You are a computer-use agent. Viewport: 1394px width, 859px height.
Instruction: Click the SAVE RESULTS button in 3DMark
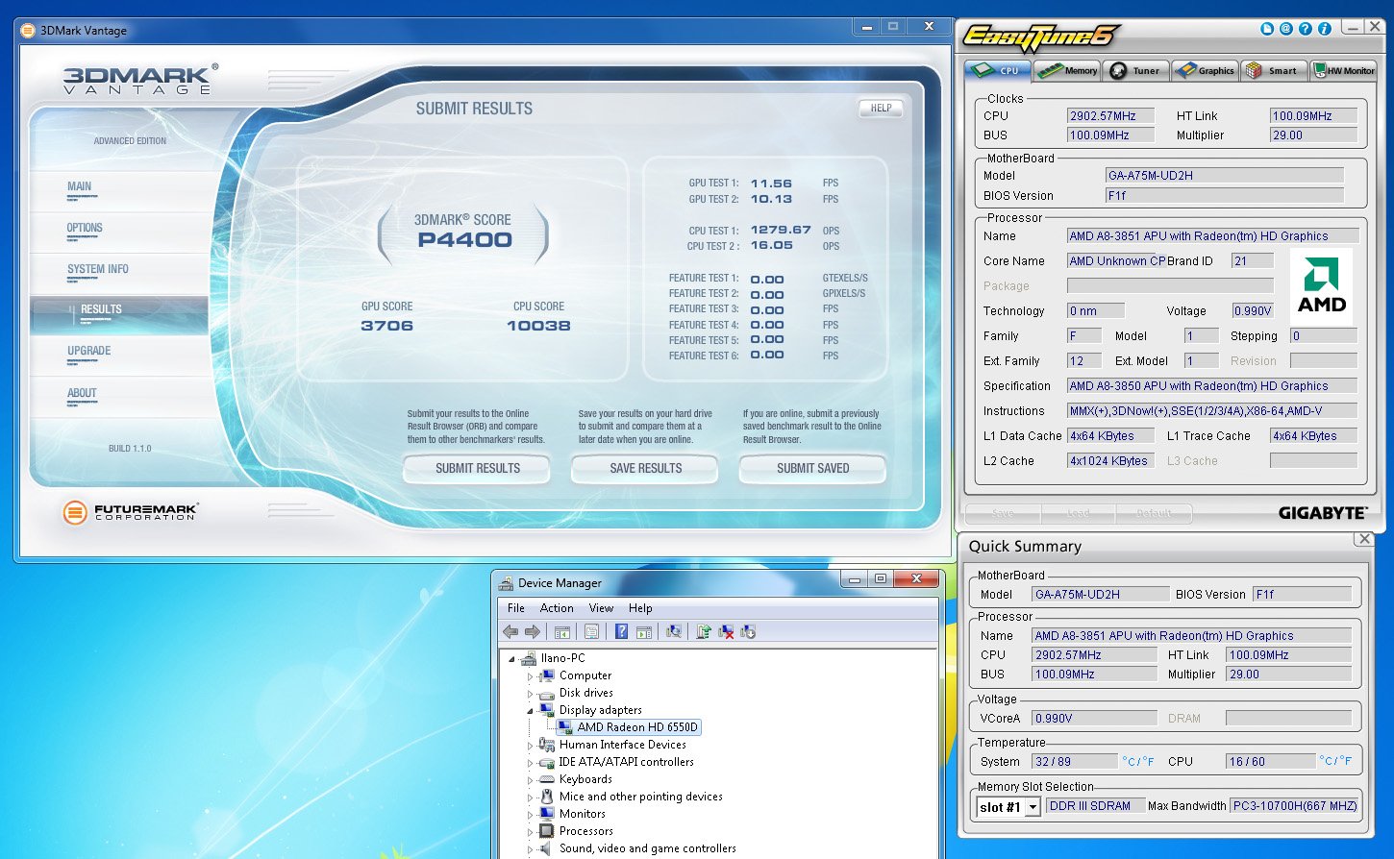click(644, 469)
